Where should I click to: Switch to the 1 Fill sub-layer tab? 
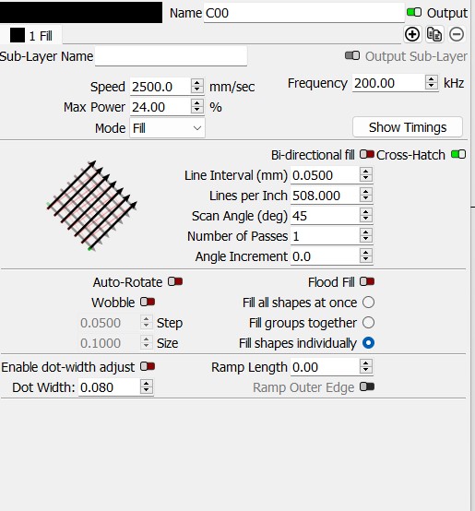[31, 35]
